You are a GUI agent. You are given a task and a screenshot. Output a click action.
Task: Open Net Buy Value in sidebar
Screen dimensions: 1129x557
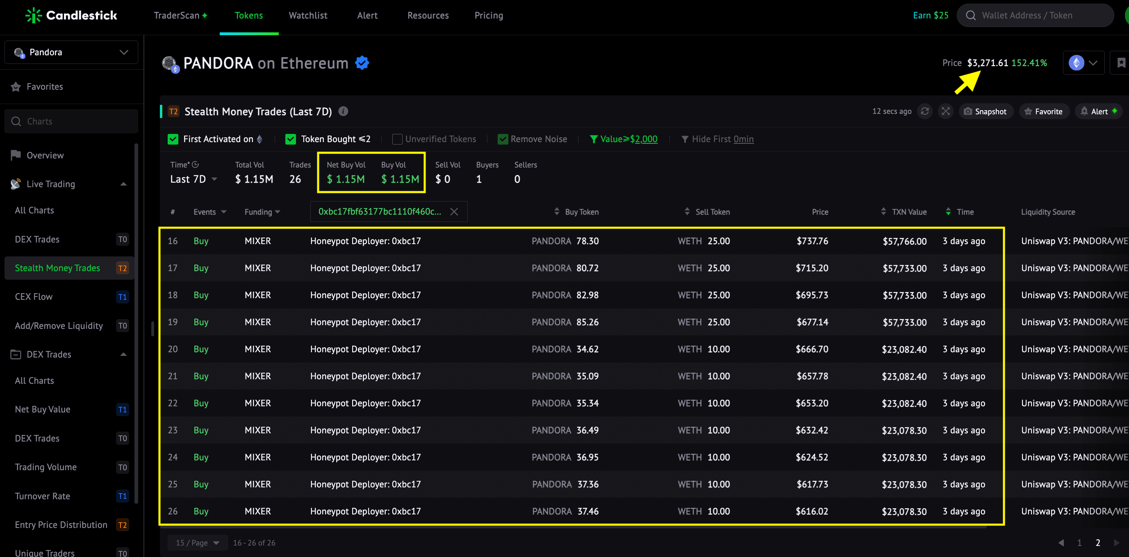click(x=69, y=409)
